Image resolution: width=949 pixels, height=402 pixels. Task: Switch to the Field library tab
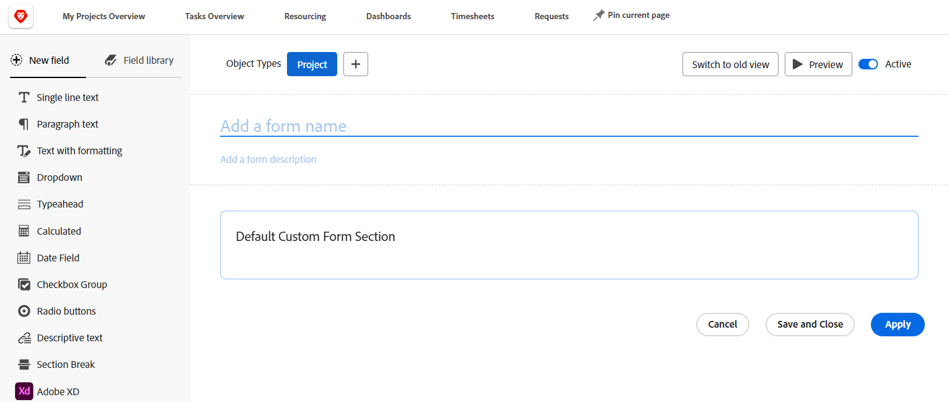[x=139, y=60]
